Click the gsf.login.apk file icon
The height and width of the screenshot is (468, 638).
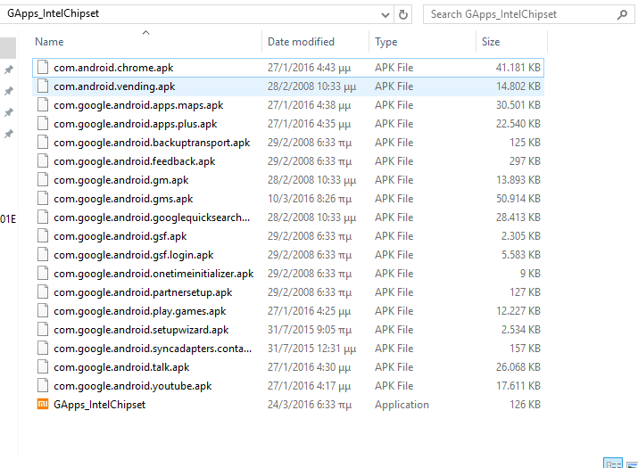tap(43, 255)
